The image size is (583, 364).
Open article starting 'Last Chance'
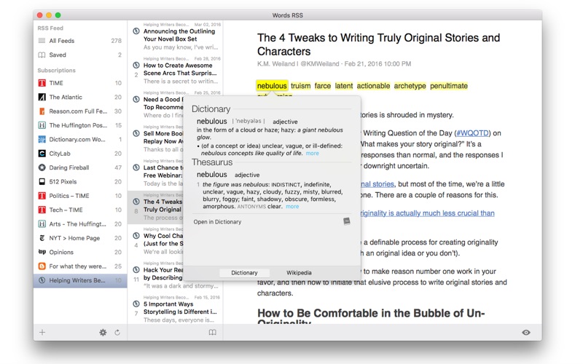tap(156, 173)
